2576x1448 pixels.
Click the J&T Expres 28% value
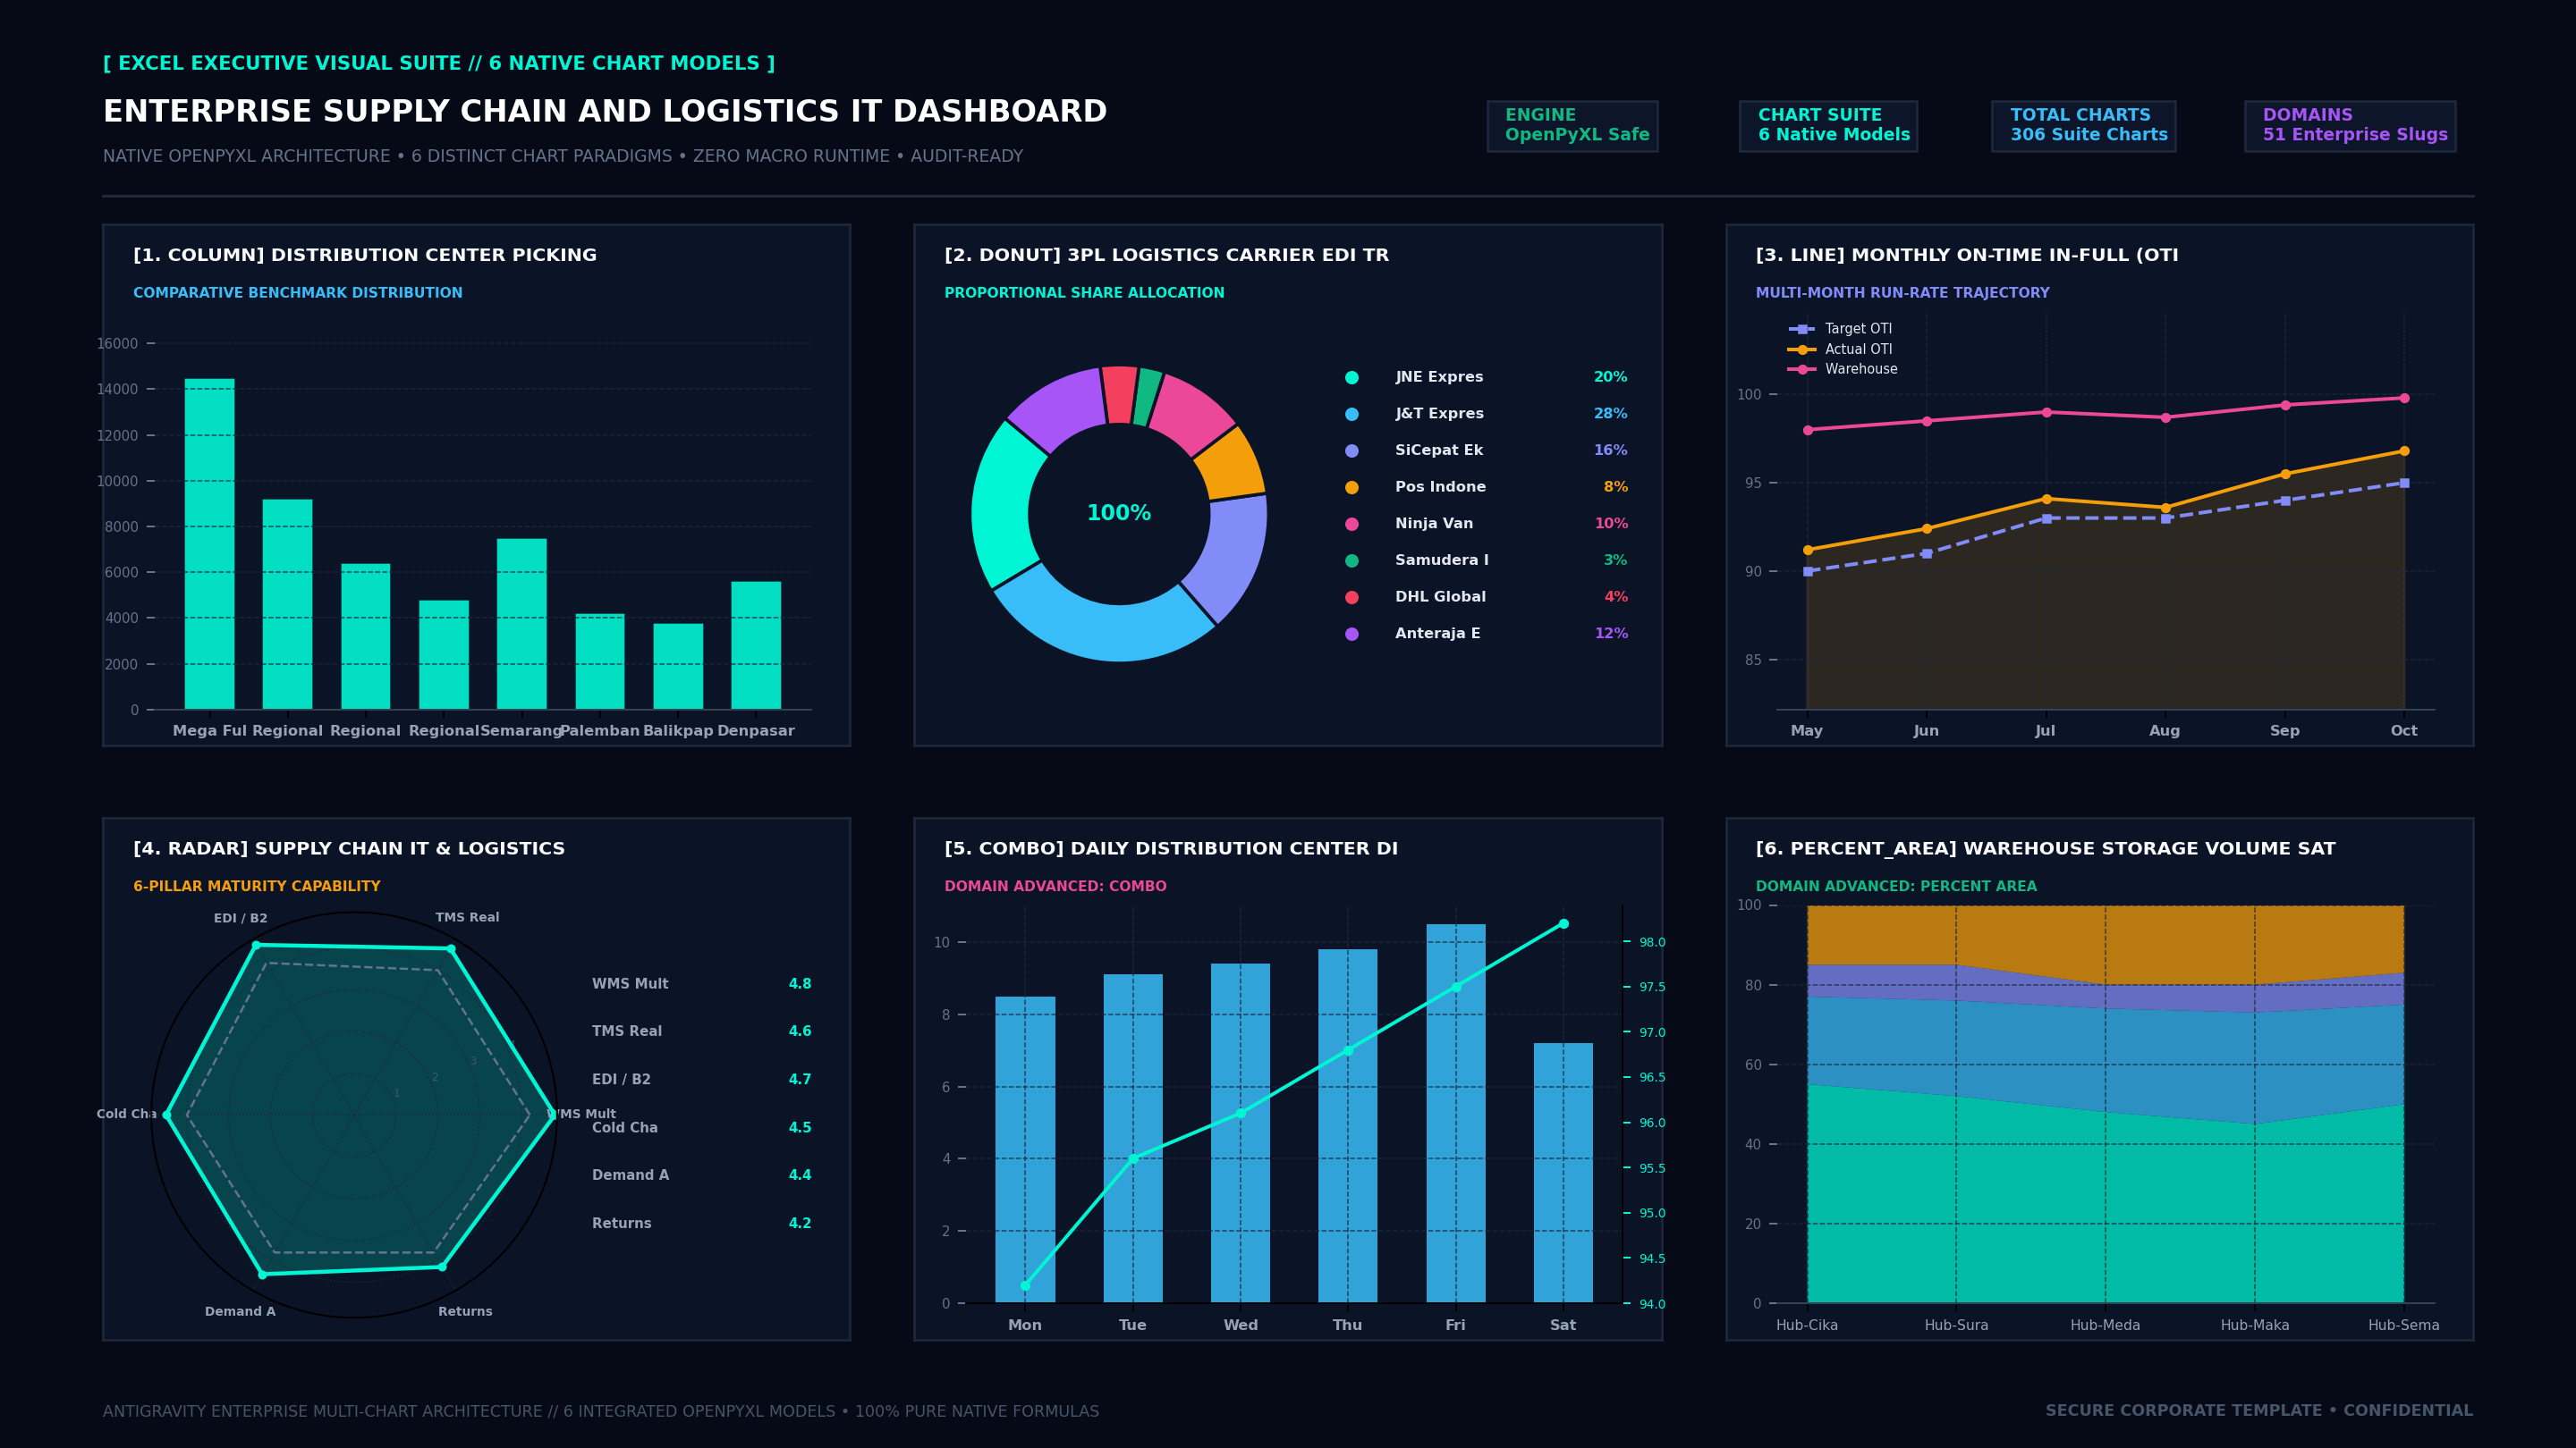point(1610,414)
